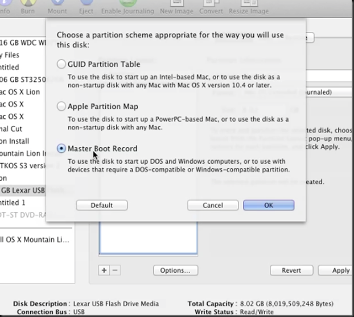
Task: Click the GUID Partition Table label text
Action: 104,64
